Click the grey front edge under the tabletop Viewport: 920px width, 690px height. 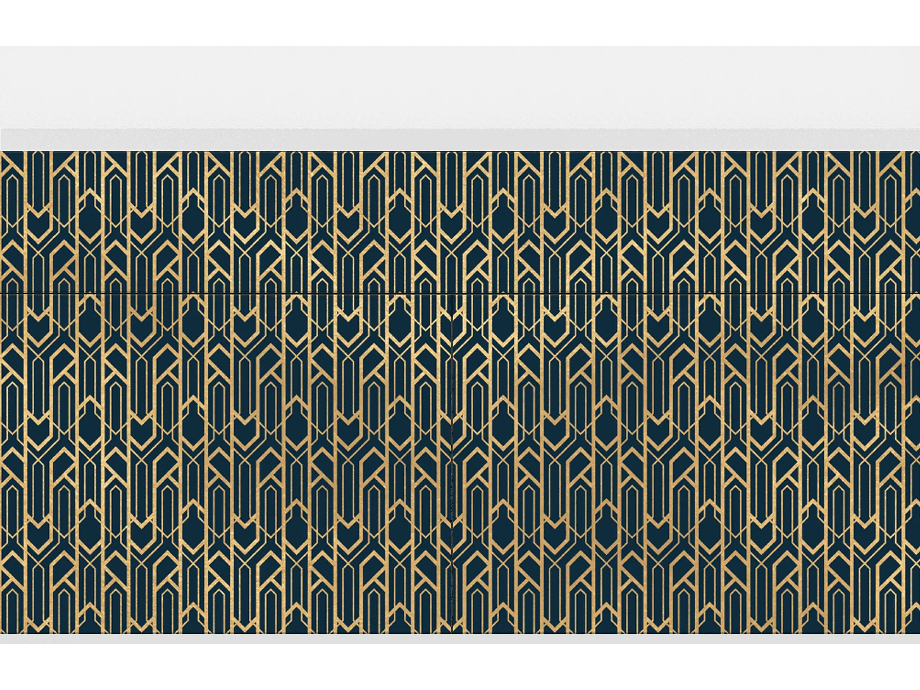tap(460, 139)
